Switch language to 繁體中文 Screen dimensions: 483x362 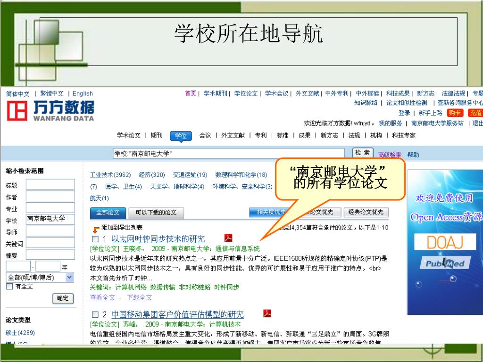coord(52,94)
